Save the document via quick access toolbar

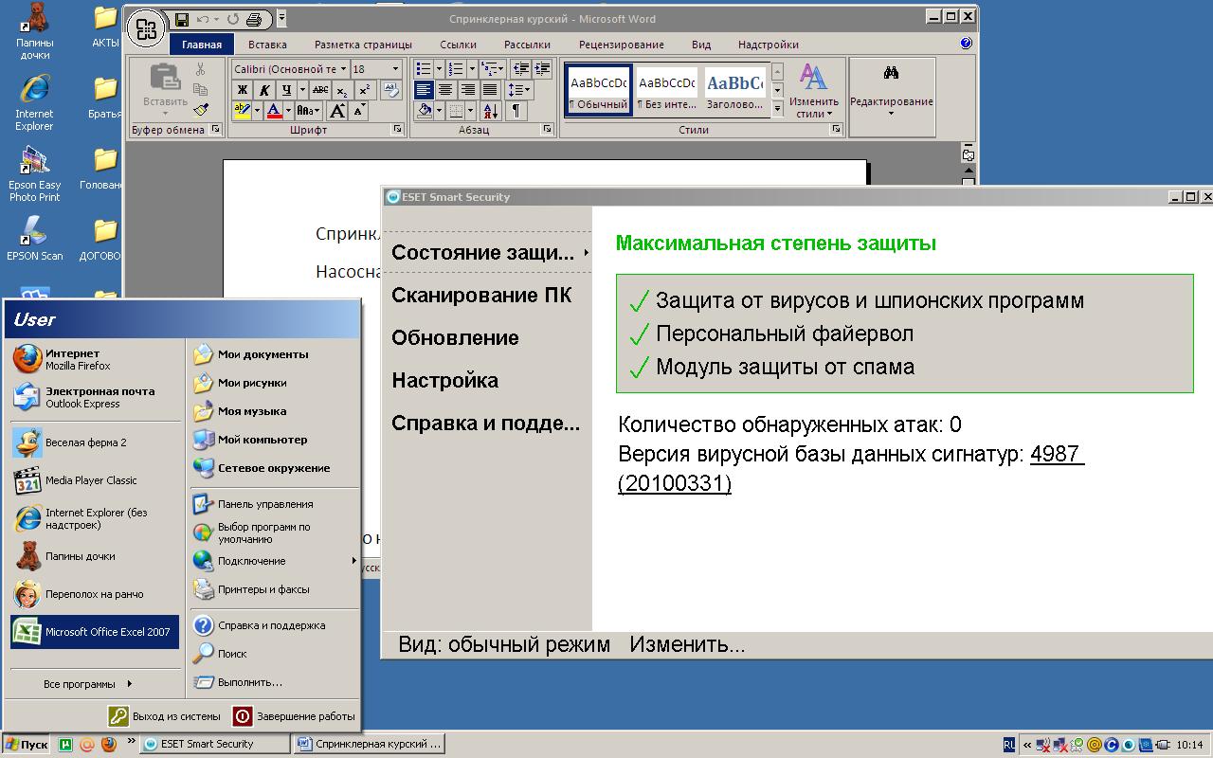click(182, 19)
